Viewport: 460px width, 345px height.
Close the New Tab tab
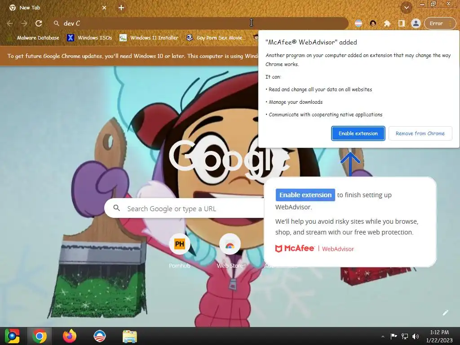104,8
